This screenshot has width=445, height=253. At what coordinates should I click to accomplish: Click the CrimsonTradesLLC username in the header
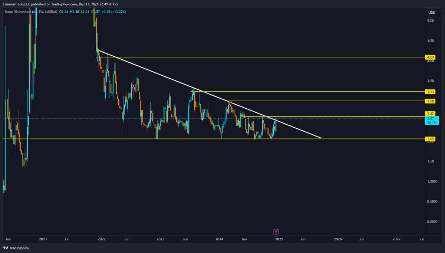[x=17, y=4]
